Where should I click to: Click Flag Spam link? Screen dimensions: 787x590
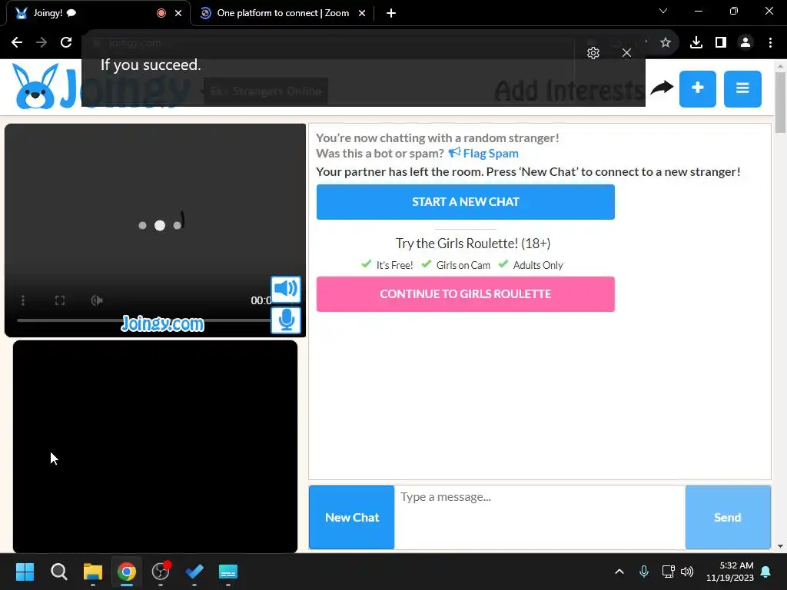483,154
